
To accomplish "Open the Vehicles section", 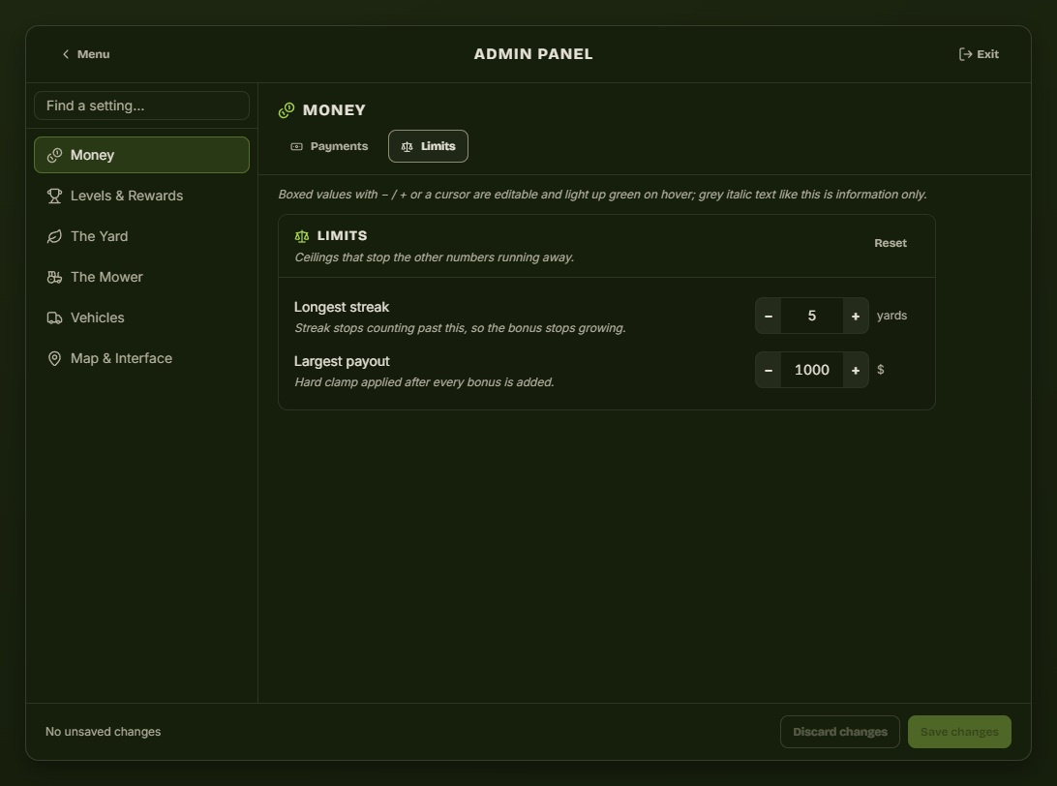I will (141, 317).
